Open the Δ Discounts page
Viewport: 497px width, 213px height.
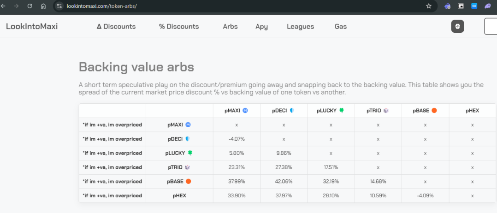point(116,26)
